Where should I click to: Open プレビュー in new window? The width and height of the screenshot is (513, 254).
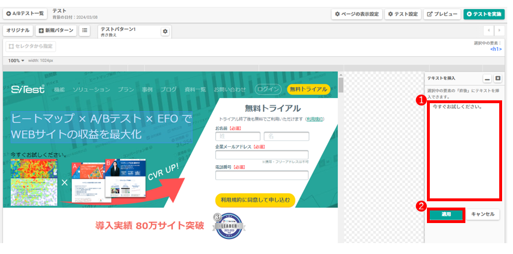click(442, 14)
